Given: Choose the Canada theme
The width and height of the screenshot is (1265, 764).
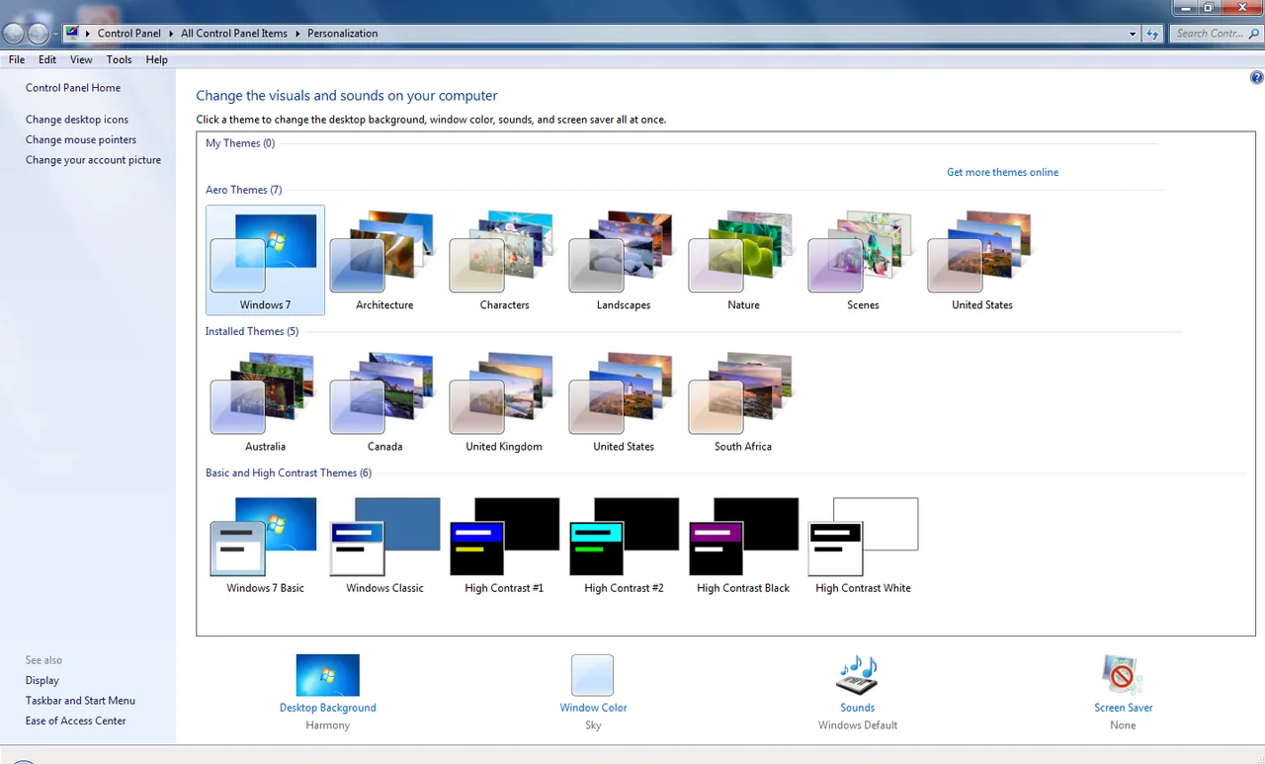Looking at the screenshot, I should click(x=384, y=401).
